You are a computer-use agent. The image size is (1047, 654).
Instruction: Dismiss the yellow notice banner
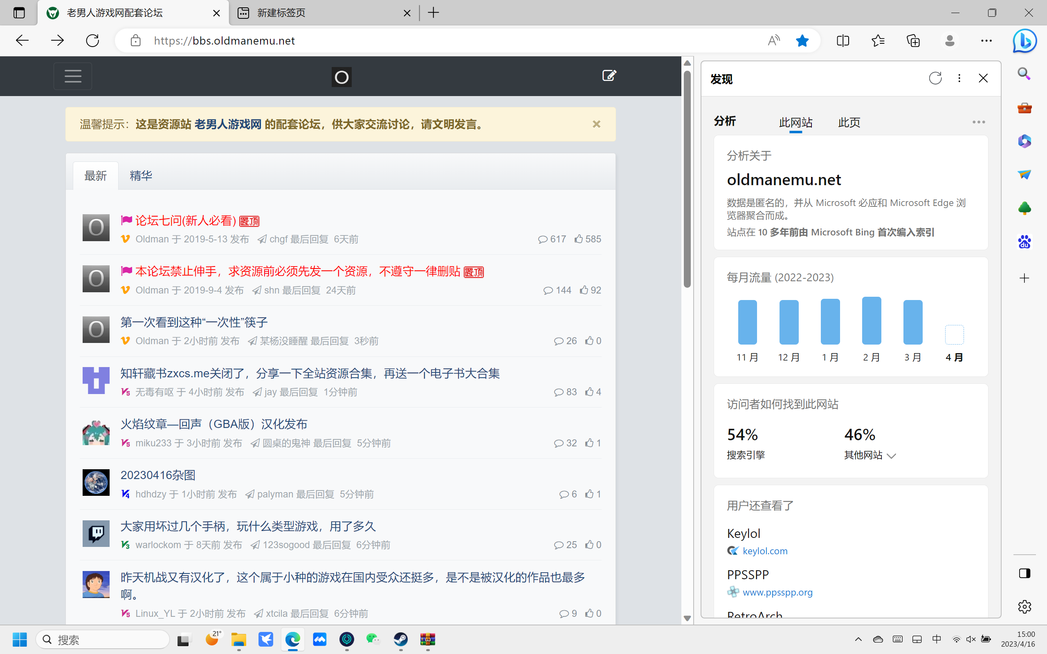596,124
